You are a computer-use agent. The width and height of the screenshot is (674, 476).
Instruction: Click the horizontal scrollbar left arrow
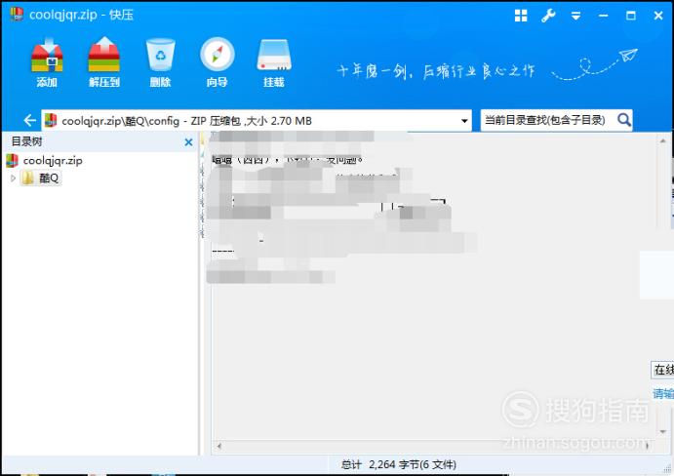click(219, 447)
